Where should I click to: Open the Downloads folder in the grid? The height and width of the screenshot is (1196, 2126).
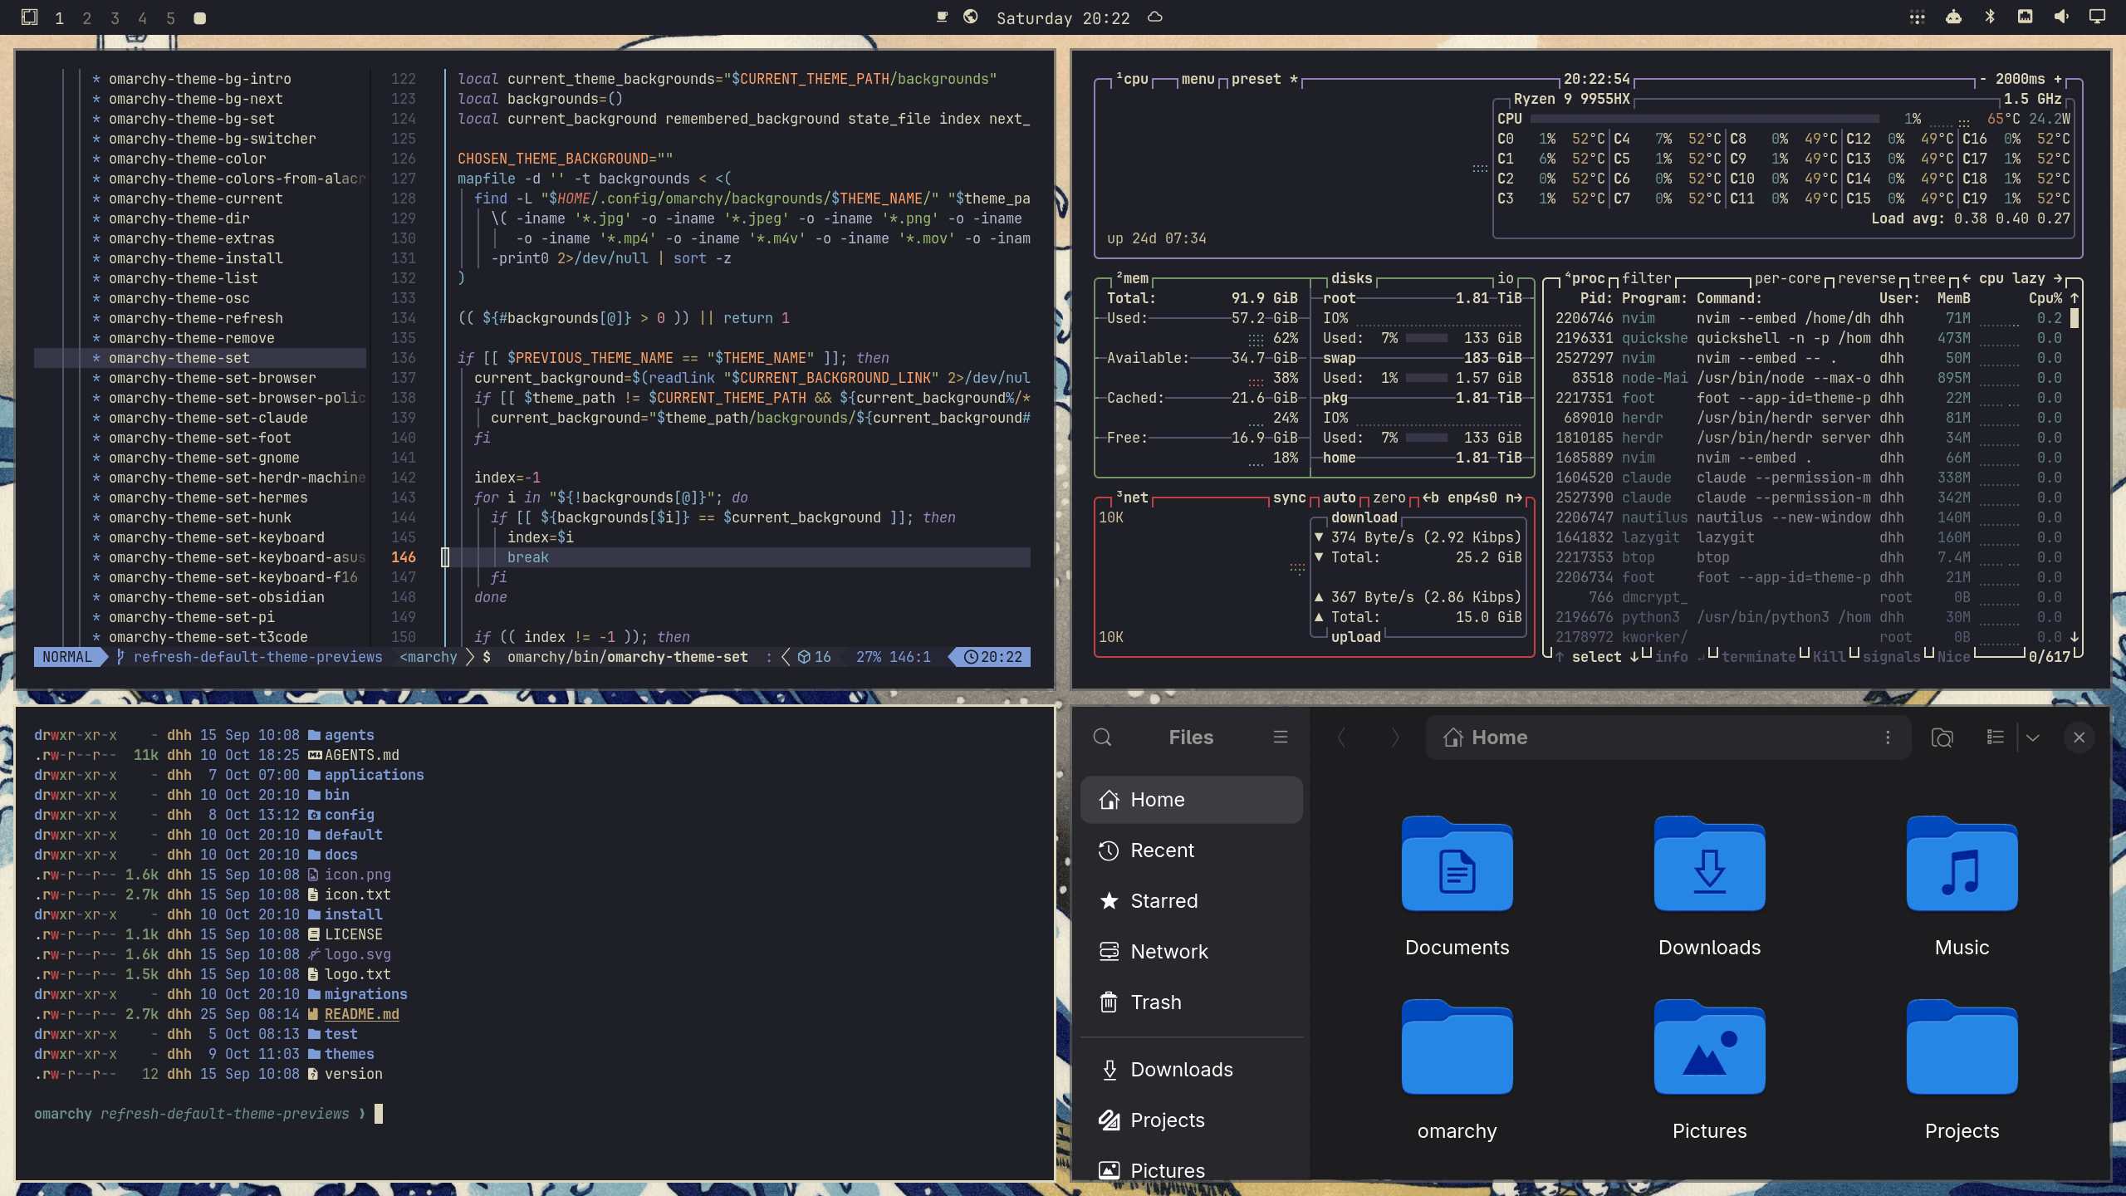click(x=1709, y=864)
